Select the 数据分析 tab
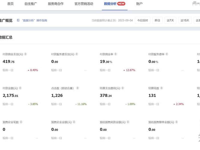The height and width of the screenshot is (150, 200). point(110,4)
